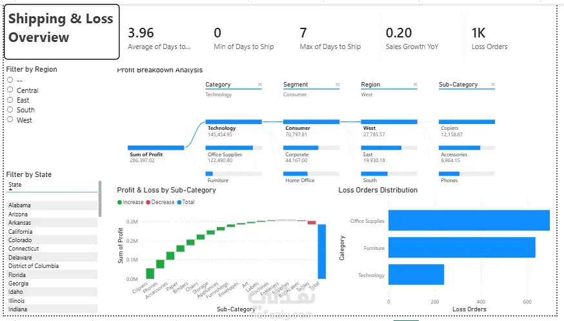Remove the Sub-Category level with its X icon
The image size is (564, 321).
click(x=493, y=84)
